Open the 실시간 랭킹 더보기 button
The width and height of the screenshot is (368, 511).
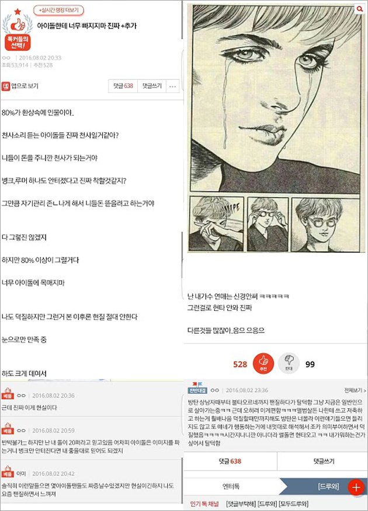click(x=58, y=10)
